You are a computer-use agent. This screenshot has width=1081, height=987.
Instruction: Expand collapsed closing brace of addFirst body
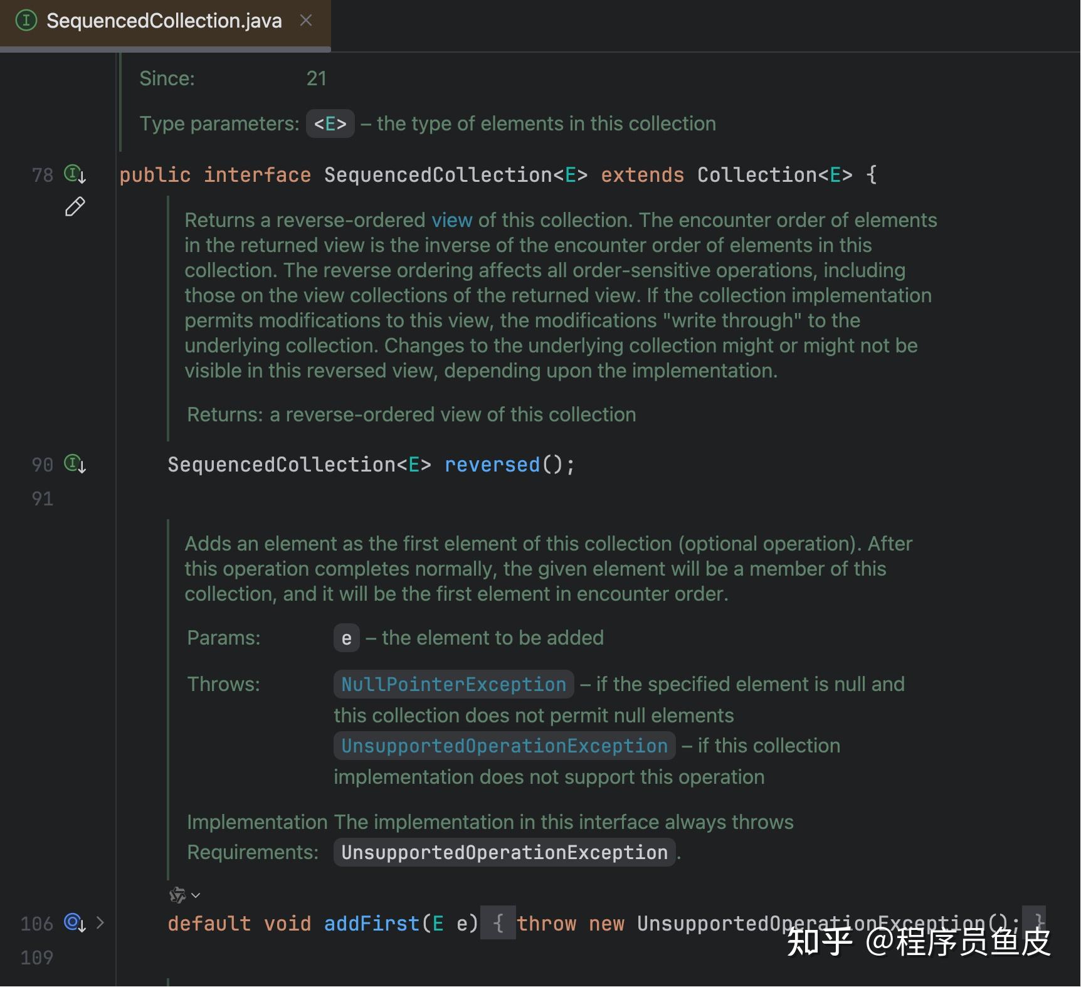tap(1034, 923)
